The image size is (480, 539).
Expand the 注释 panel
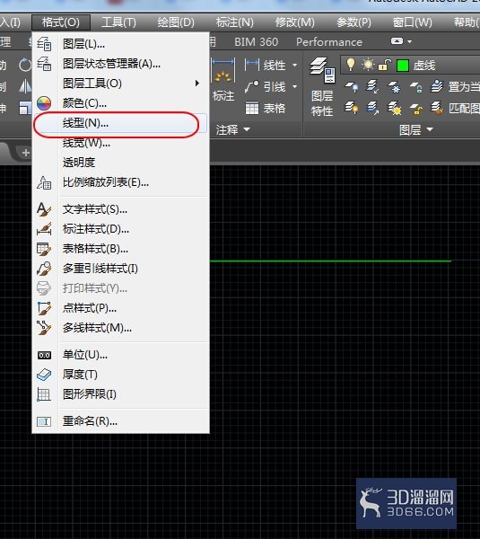232,129
